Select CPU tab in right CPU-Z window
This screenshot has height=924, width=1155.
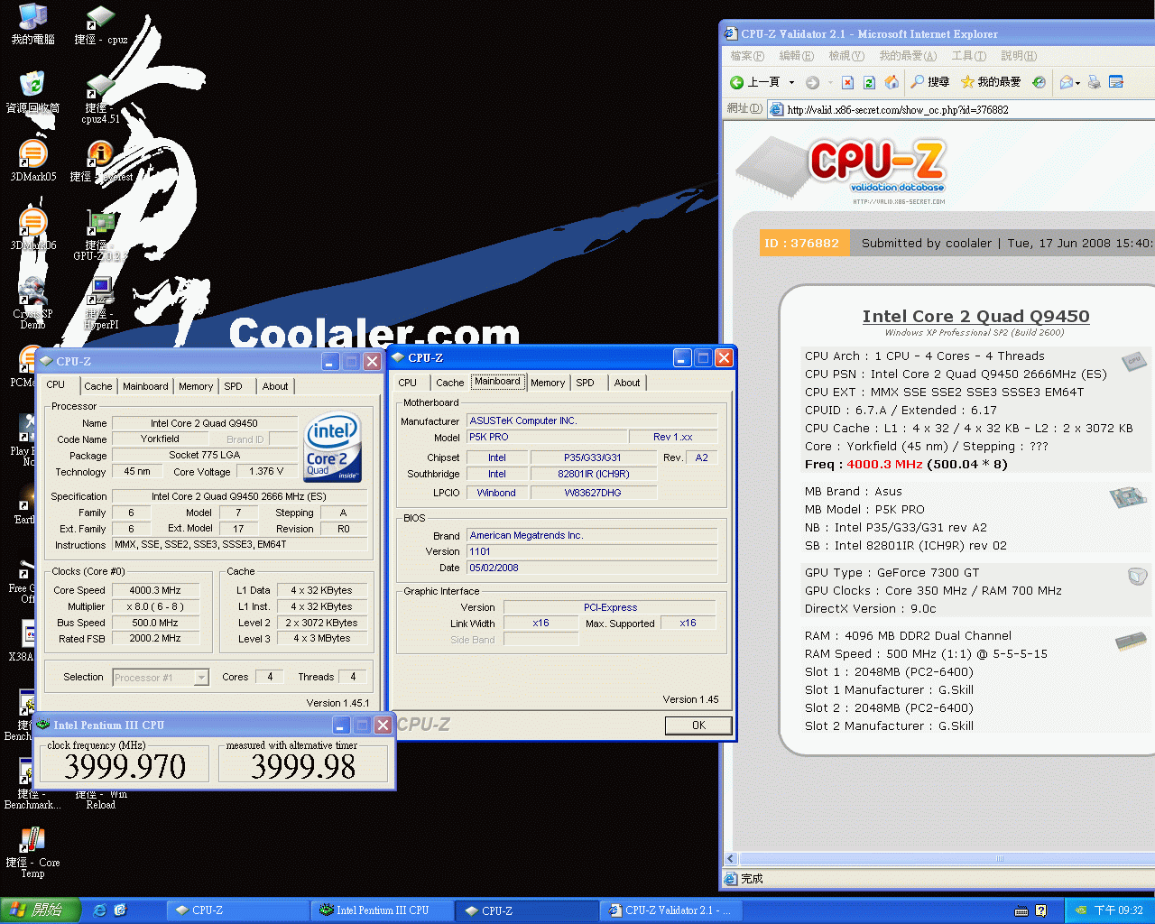[x=408, y=383]
